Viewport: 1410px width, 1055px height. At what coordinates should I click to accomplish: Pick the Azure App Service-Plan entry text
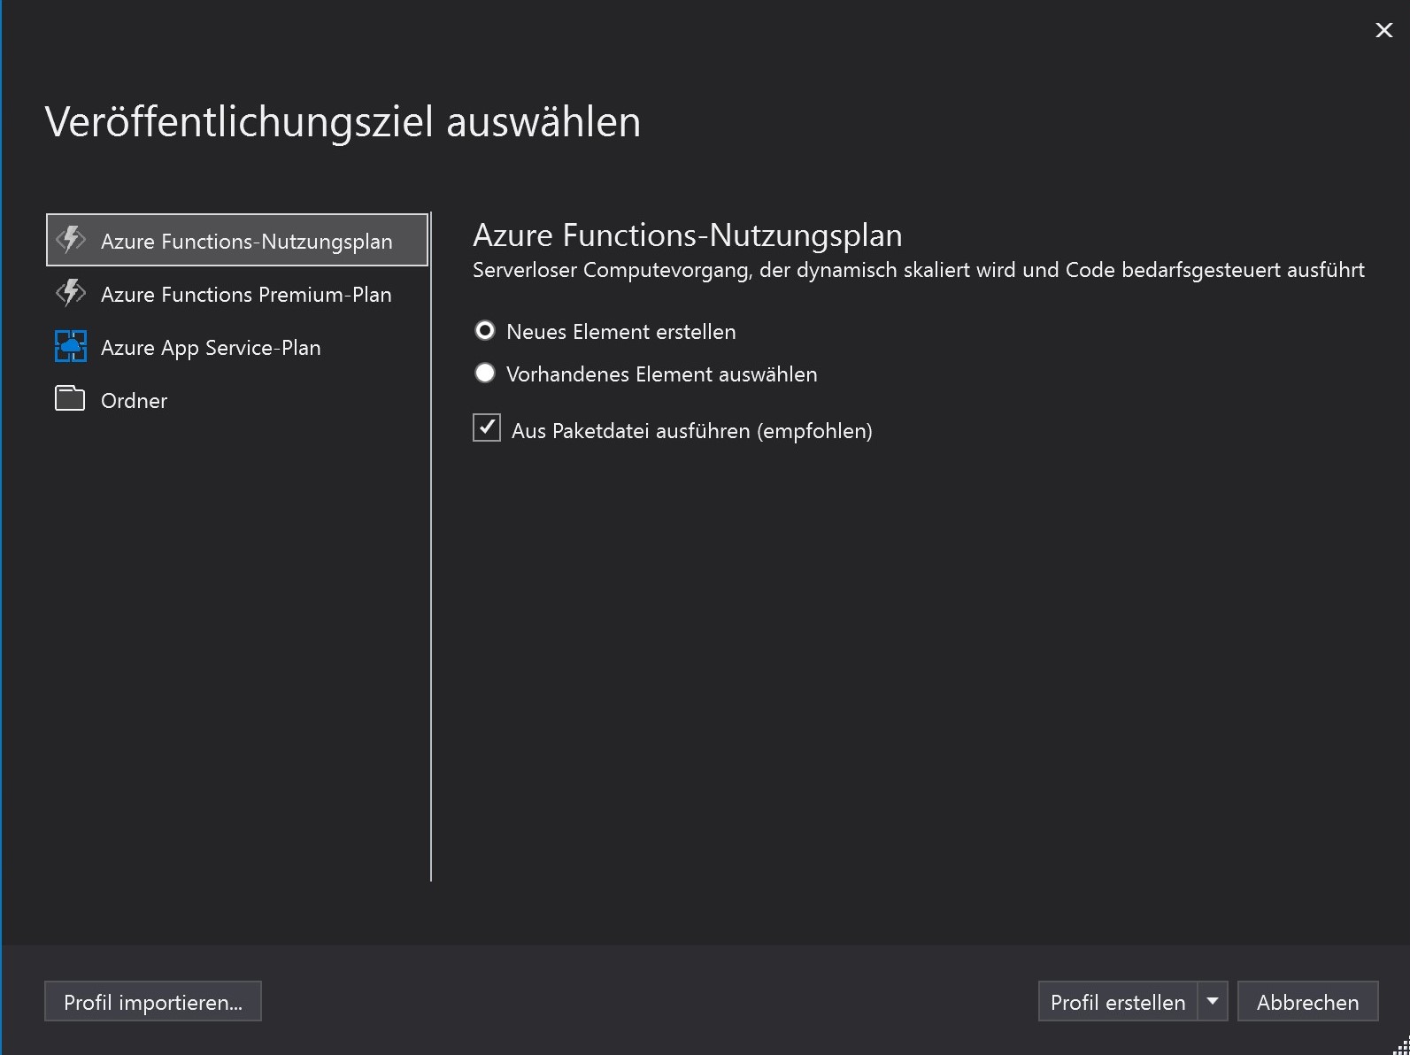tap(211, 348)
